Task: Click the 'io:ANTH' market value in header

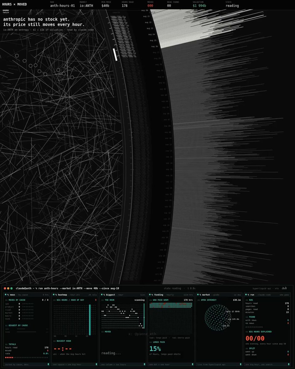Action: click(86, 6)
